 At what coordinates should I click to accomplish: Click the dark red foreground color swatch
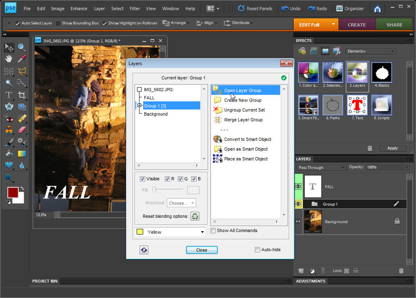(x=12, y=193)
